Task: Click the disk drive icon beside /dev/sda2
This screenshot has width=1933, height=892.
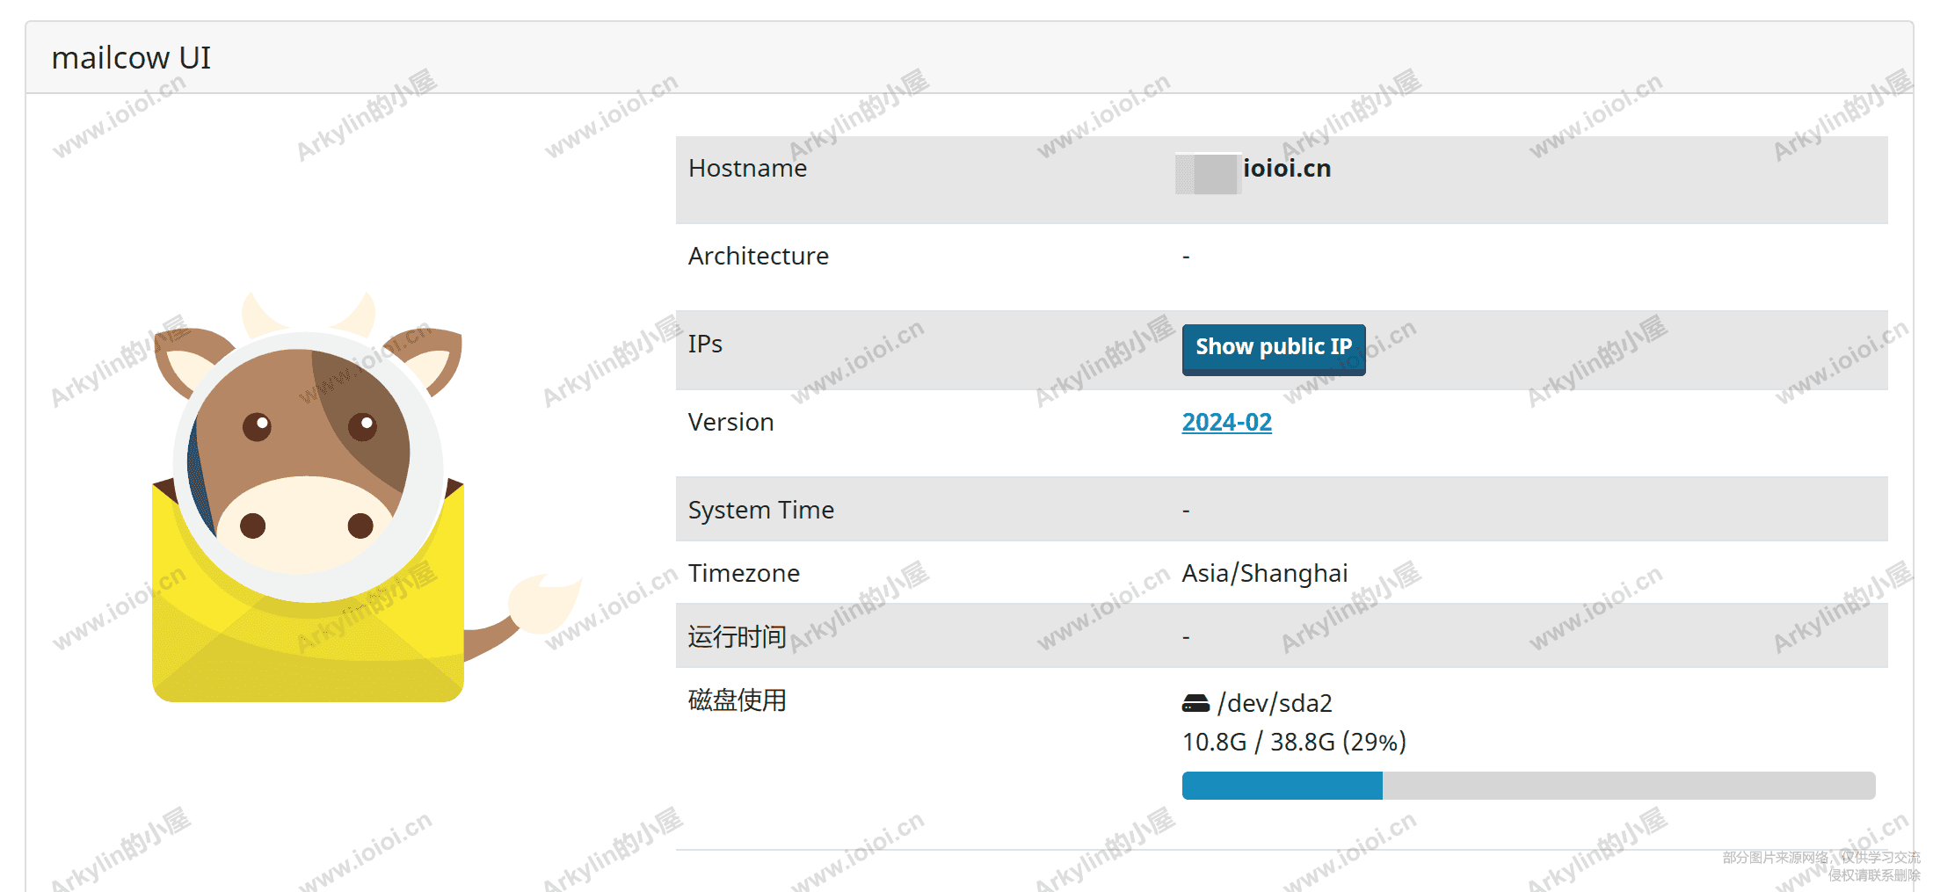Action: click(x=1195, y=703)
